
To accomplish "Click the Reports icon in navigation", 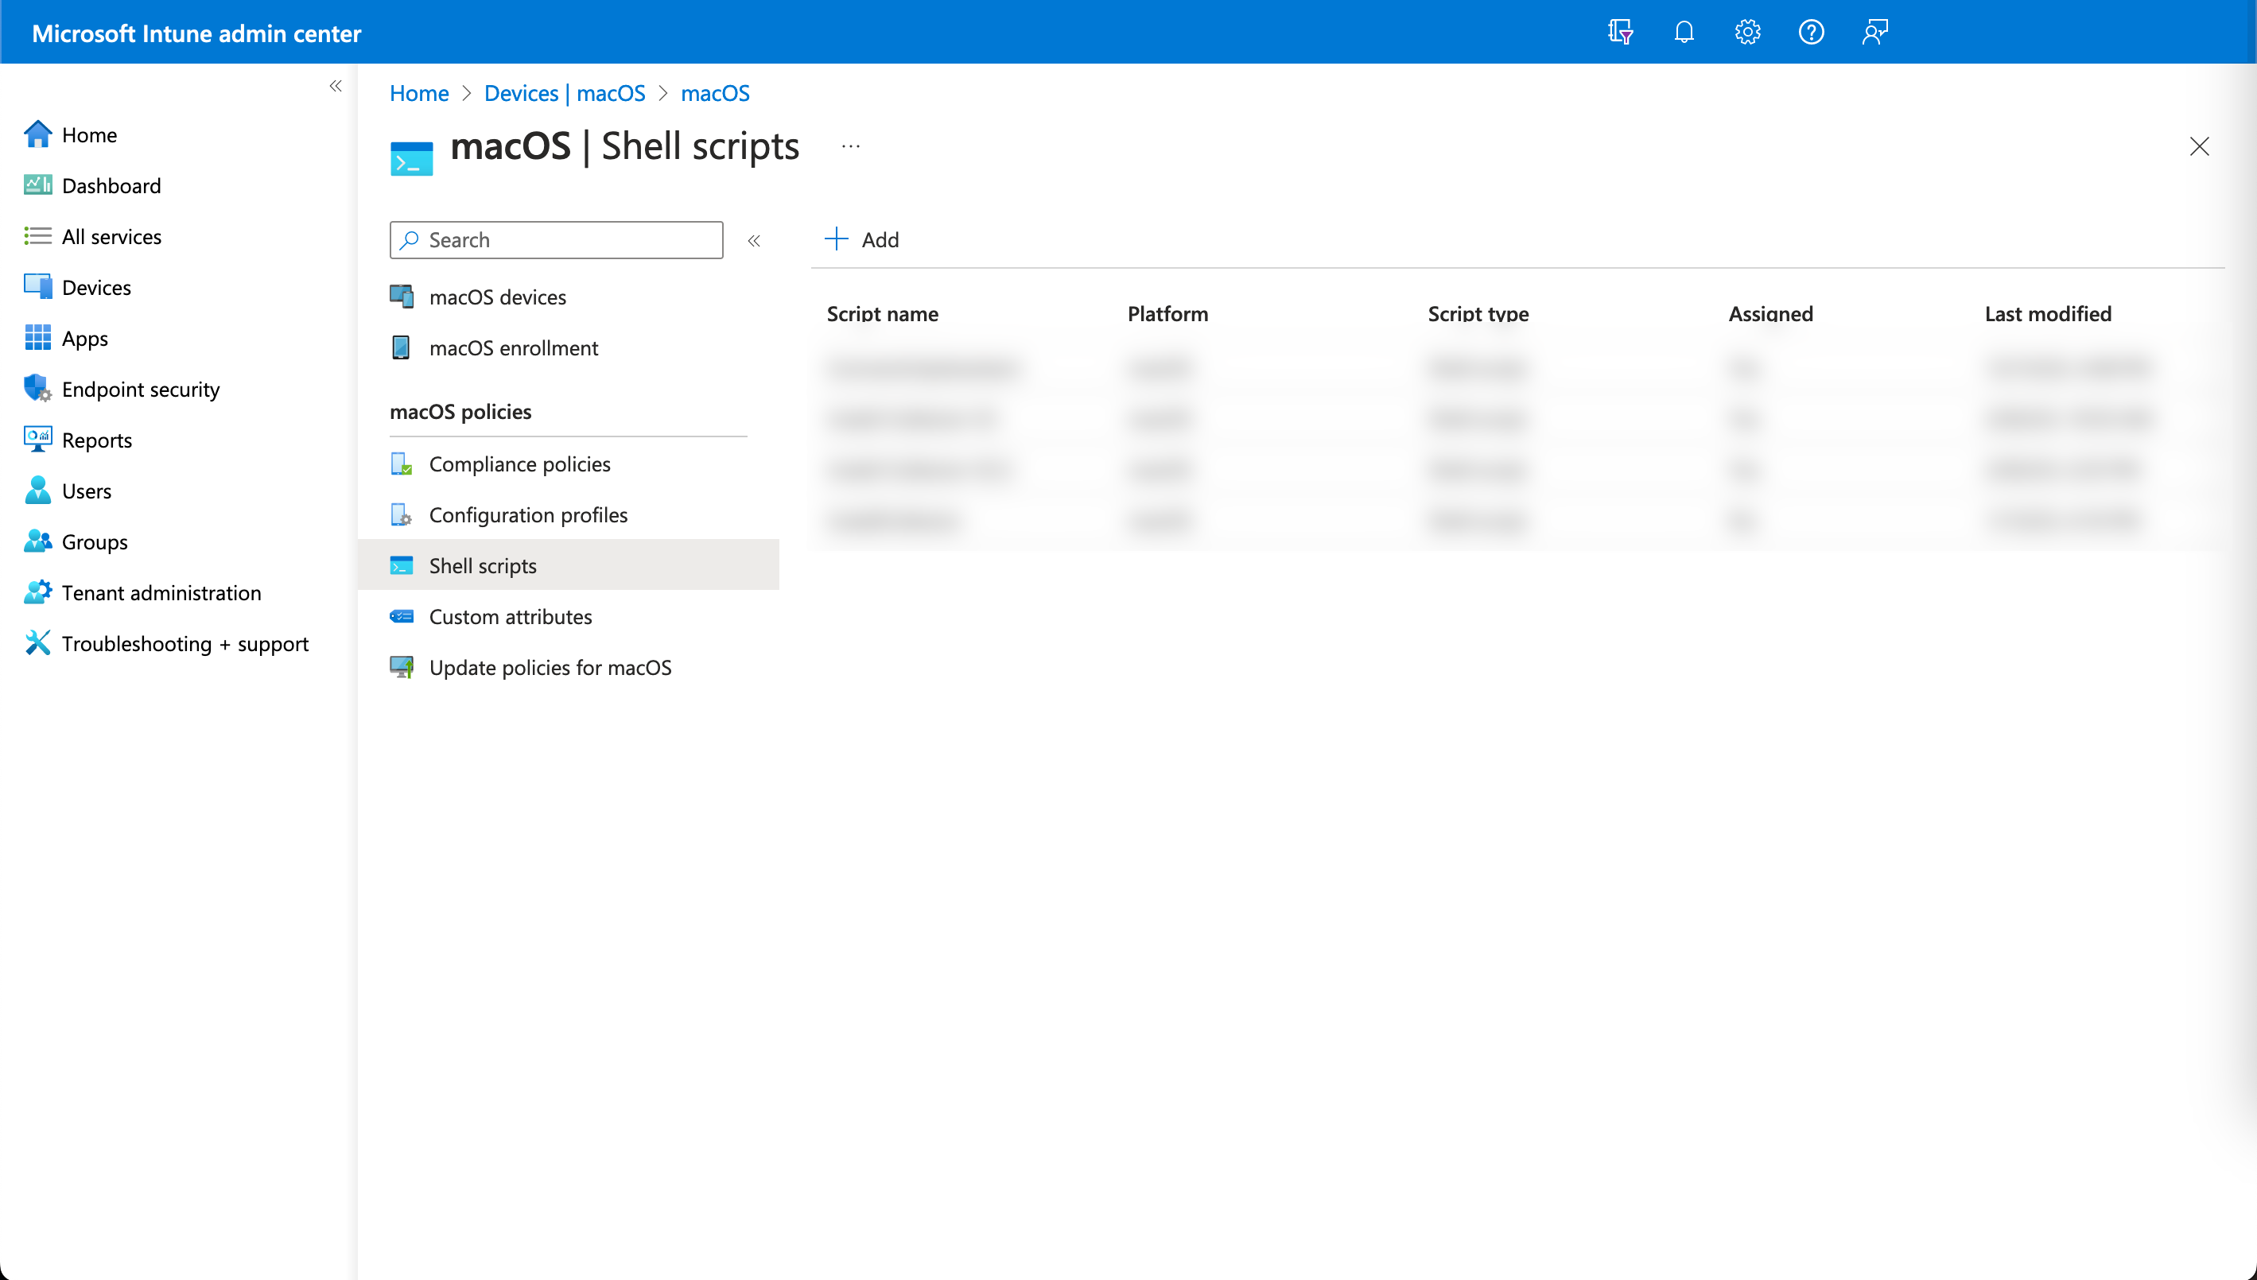I will [x=37, y=440].
